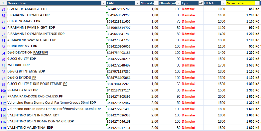This screenshot has height=131, width=261.
Task: Select the P.RABANNE OLYMPEA EDP name cell
Action: [x=56, y=15]
